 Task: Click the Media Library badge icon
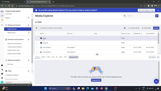point(29,33)
